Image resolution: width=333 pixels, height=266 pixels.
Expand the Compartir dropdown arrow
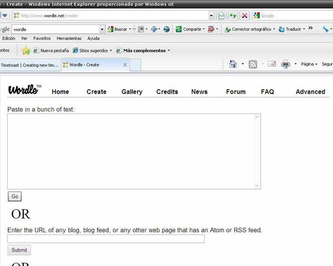tap(204, 29)
